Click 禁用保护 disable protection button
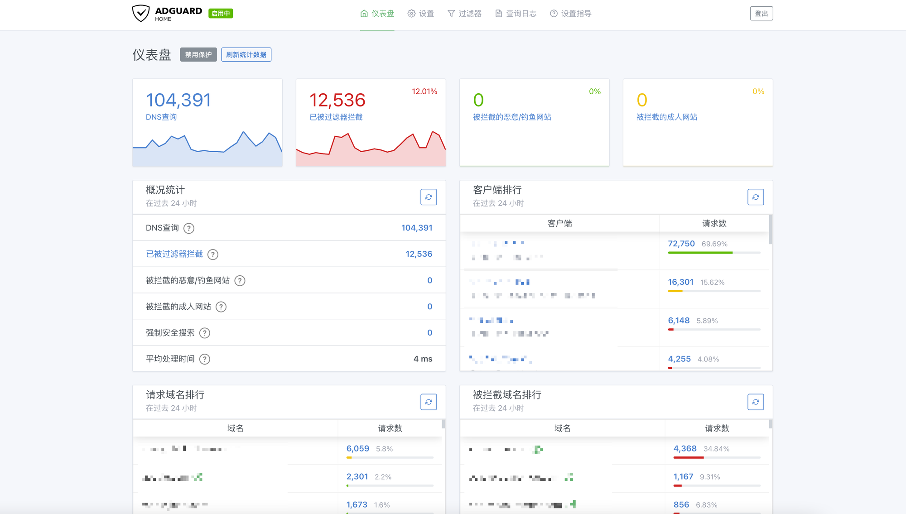 (x=198, y=55)
